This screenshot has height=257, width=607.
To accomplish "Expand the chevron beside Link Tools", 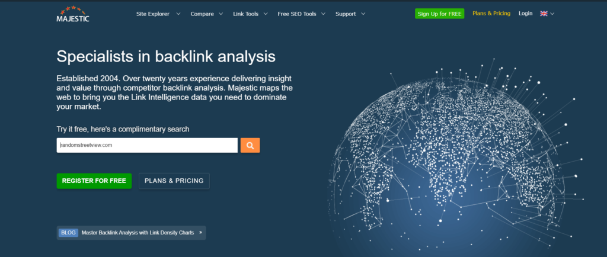I will 266,14.
